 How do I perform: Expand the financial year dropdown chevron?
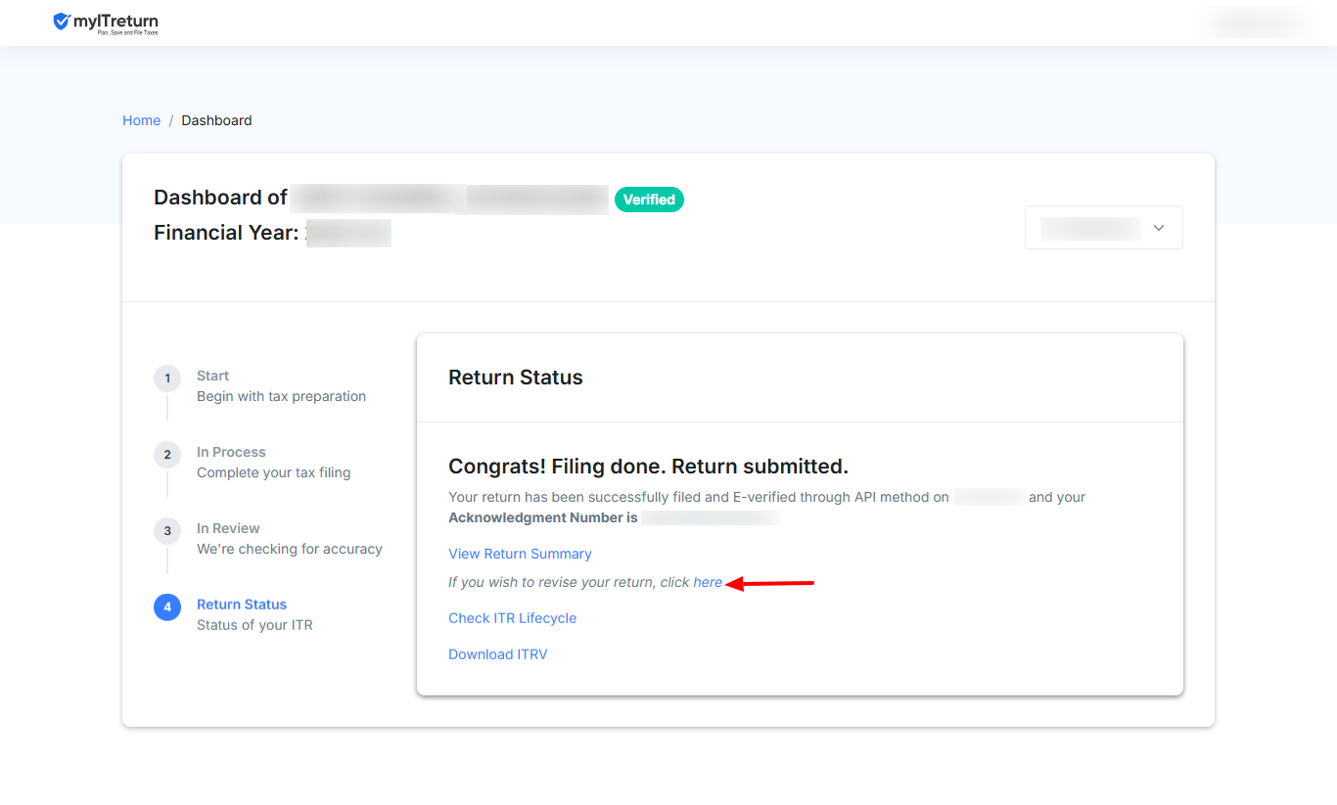[x=1159, y=228]
